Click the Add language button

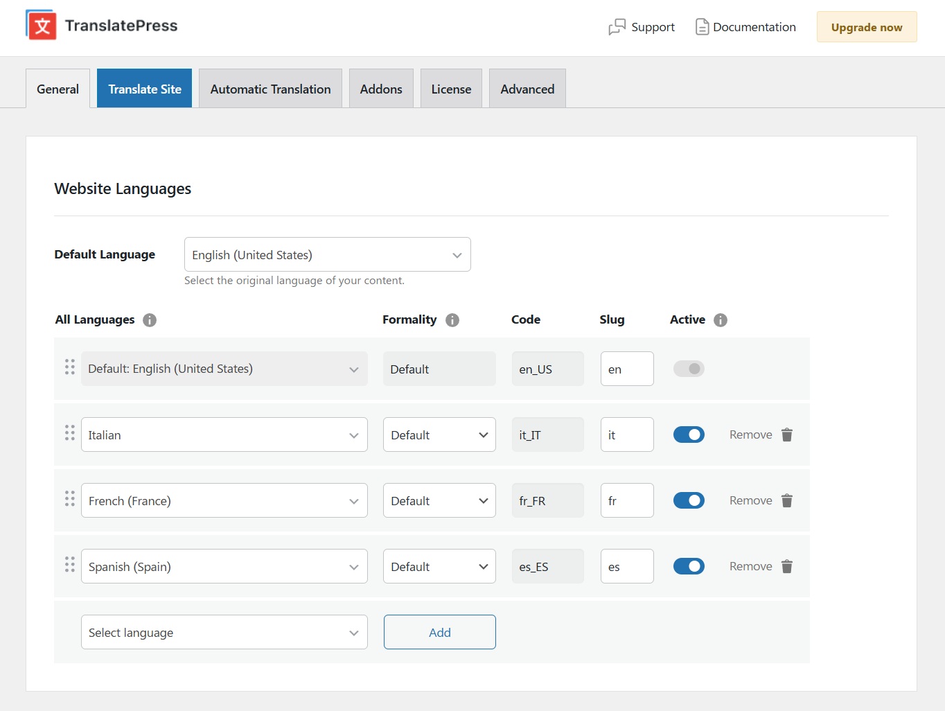[440, 632]
